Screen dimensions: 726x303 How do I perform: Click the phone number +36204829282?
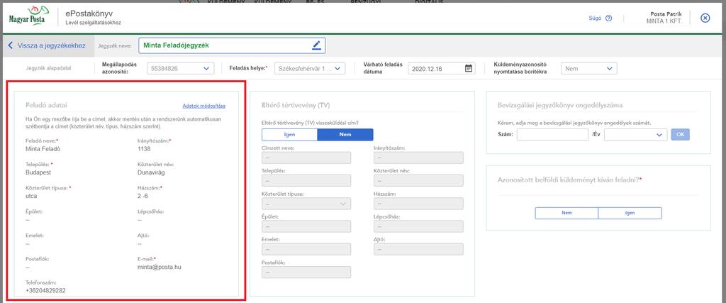click(45, 290)
